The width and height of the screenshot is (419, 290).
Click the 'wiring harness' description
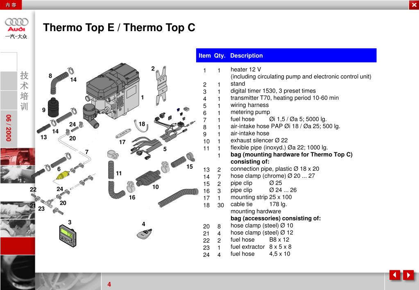tap(249, 105)
